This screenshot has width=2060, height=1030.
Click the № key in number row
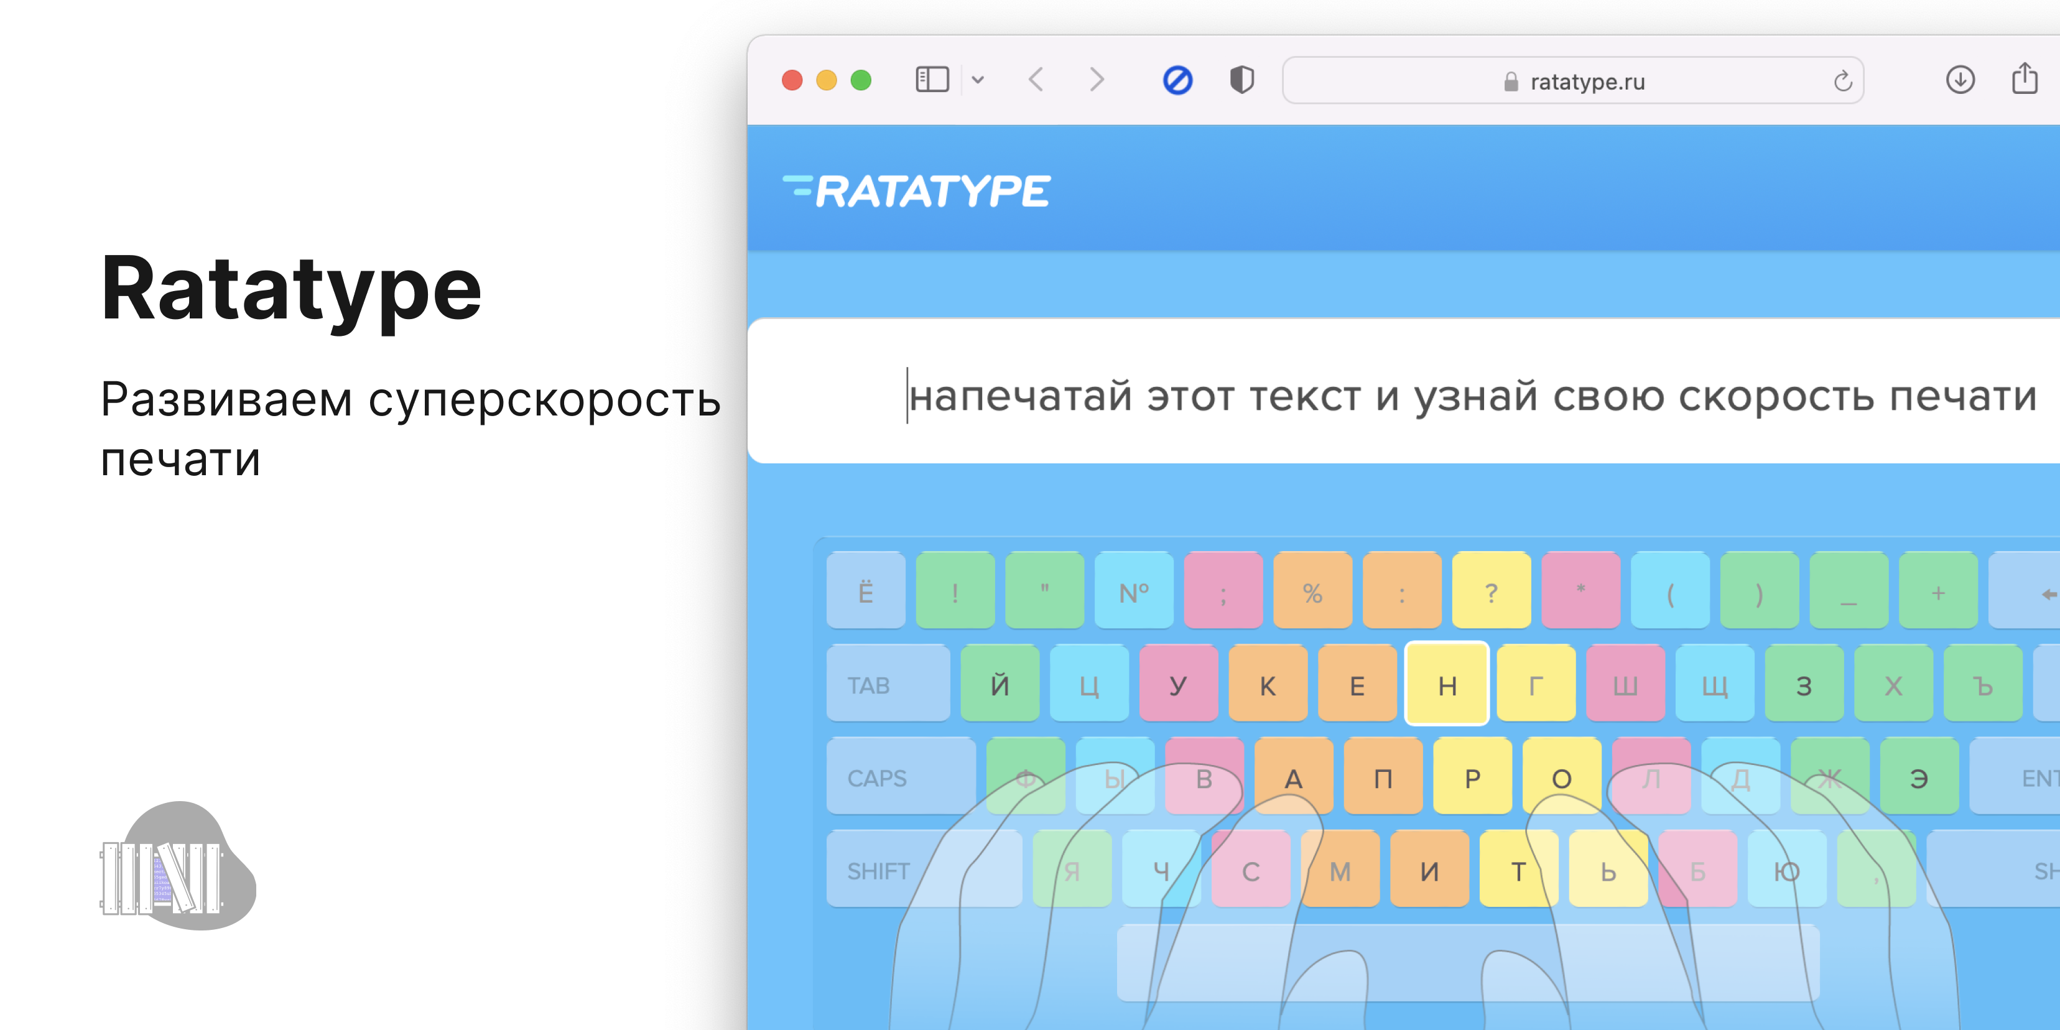click(x=1134, y=590)
